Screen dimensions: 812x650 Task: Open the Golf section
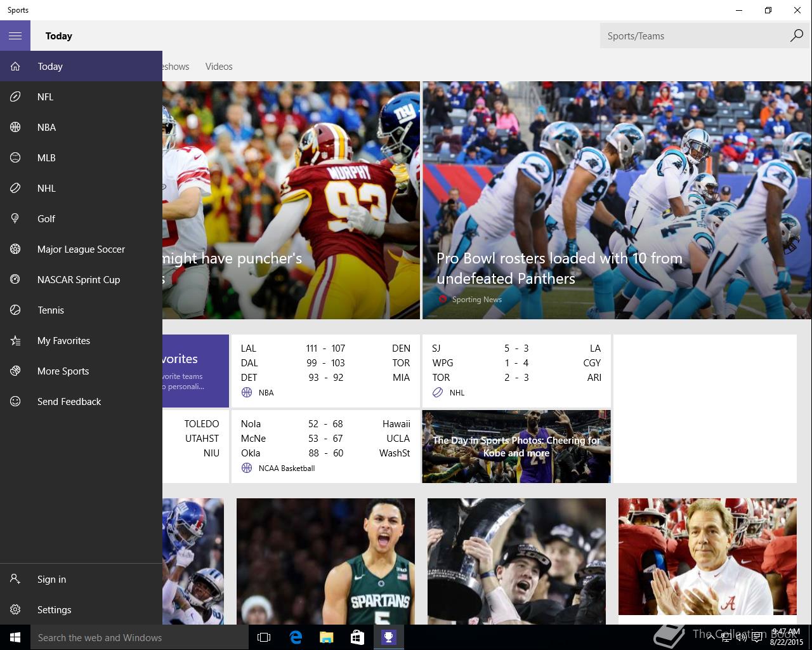click(x=81, y=218)
